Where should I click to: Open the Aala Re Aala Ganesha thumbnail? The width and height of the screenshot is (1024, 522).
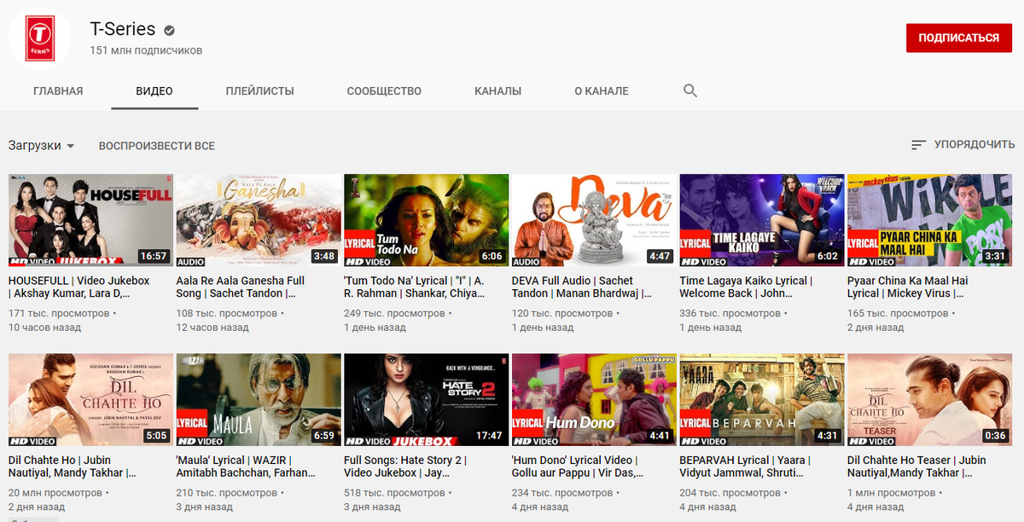pos(258,221)
